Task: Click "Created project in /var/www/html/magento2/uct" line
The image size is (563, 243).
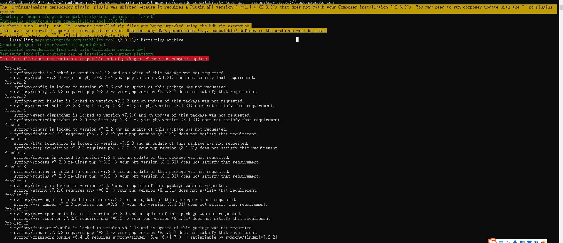Action: [x=53, y=45]
